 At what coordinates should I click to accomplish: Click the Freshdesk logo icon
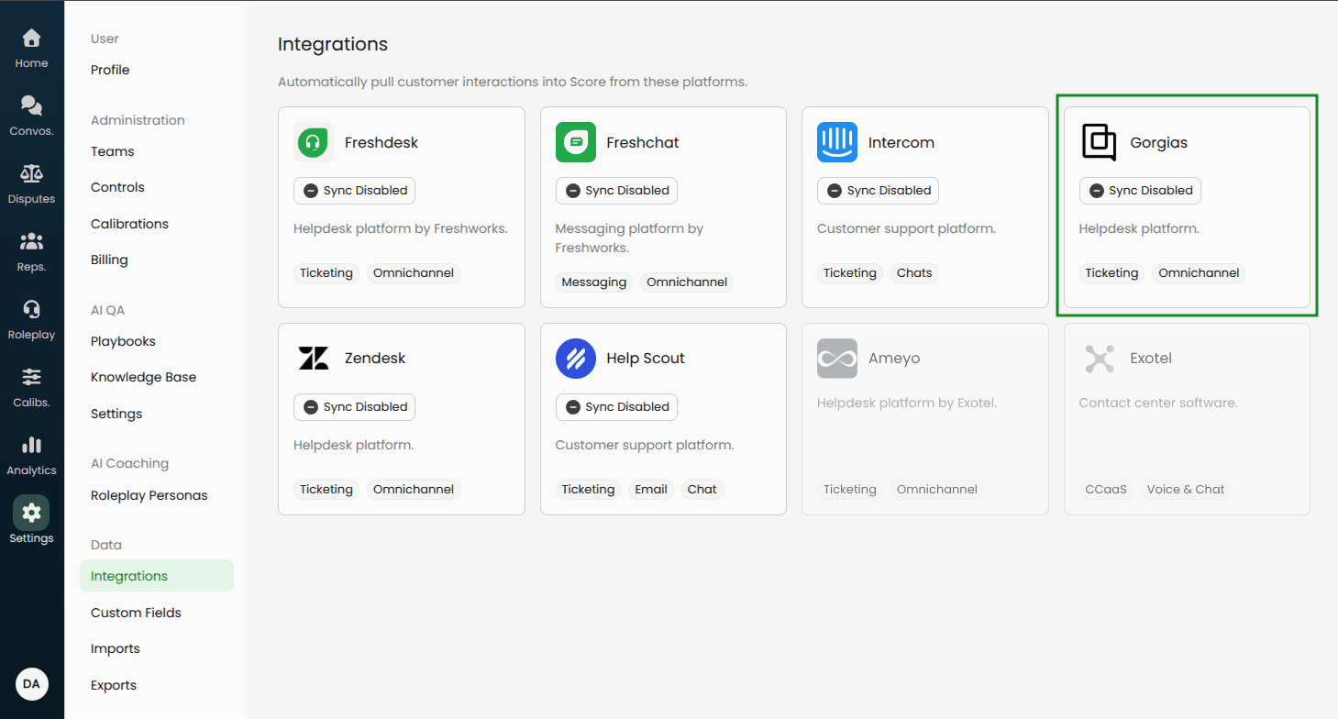(x=314, y=142)
